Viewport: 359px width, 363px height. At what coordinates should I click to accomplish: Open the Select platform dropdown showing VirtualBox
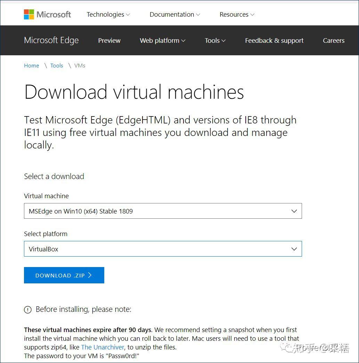point(163,249)
